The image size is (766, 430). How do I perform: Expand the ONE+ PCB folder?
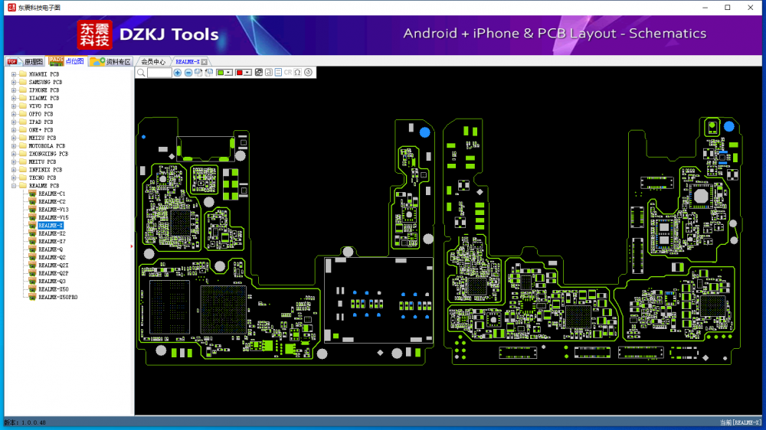(x=14, y=130)
